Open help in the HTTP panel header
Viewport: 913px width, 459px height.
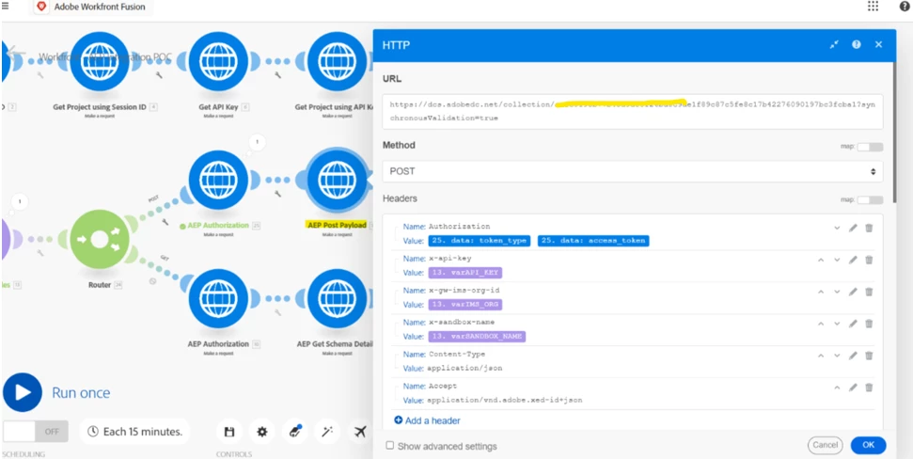[x=856, y=44]
